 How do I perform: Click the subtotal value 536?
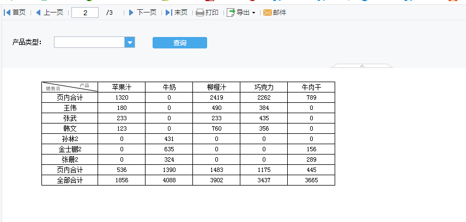[x=122, y=170]
